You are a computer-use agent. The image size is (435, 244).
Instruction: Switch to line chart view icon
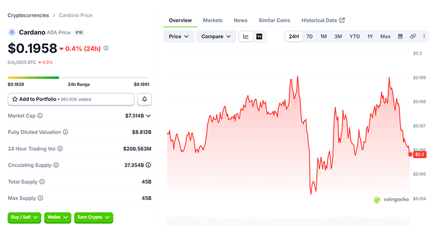click(246, 37)
